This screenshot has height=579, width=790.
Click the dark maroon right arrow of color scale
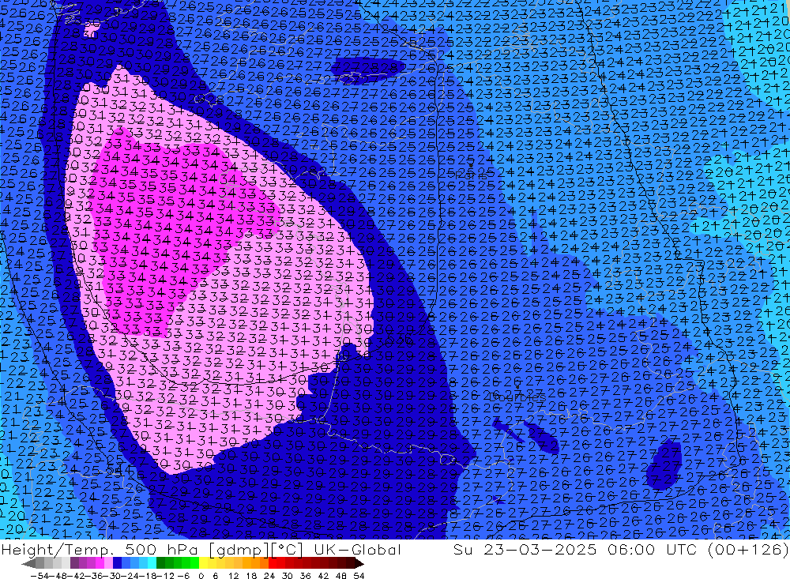click(x=359, y=564)
